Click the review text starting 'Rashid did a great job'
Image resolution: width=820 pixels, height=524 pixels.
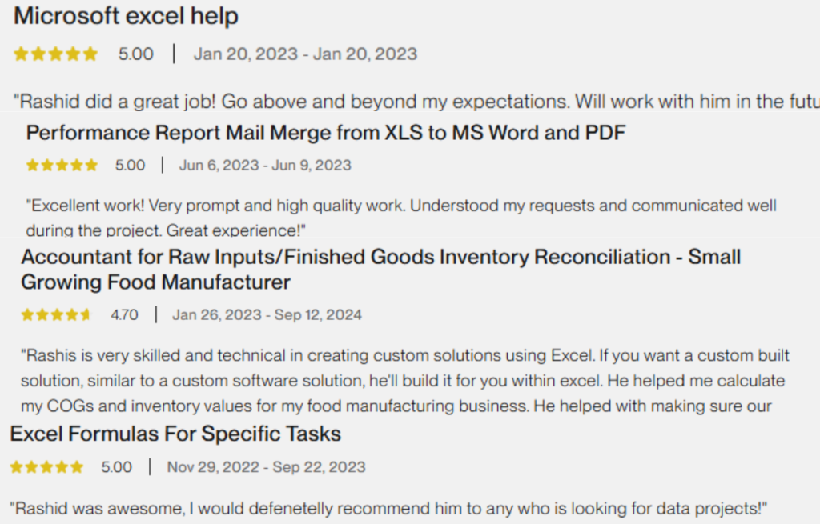[416, 102]
